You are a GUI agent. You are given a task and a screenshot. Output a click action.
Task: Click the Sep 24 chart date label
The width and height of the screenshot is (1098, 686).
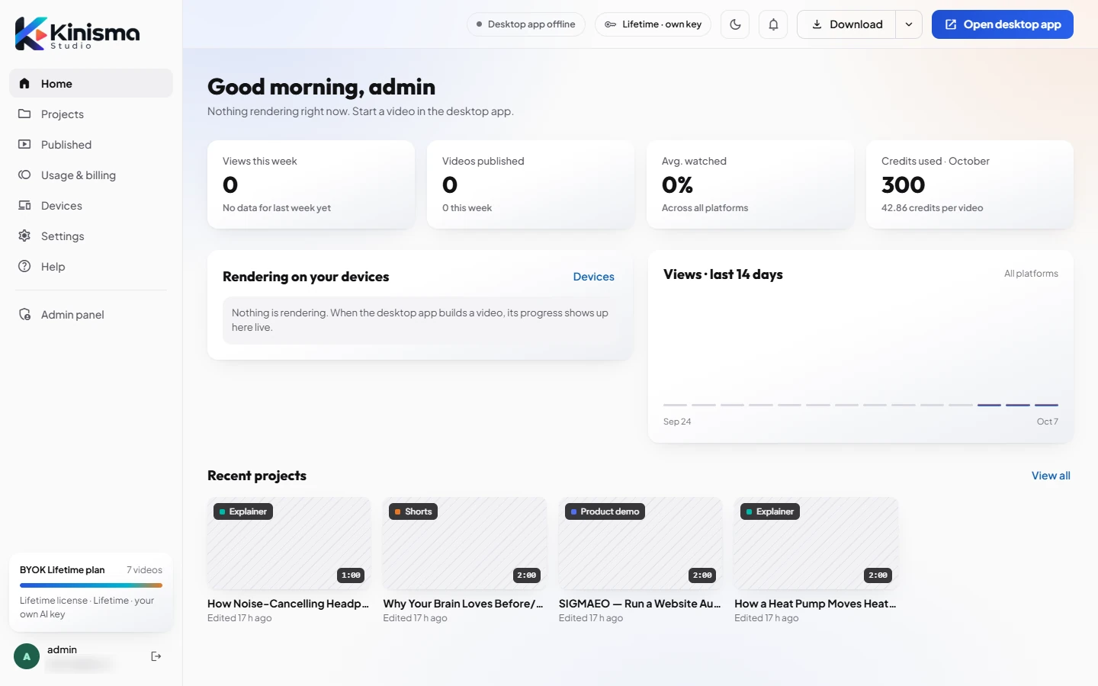tap(677, 422)
